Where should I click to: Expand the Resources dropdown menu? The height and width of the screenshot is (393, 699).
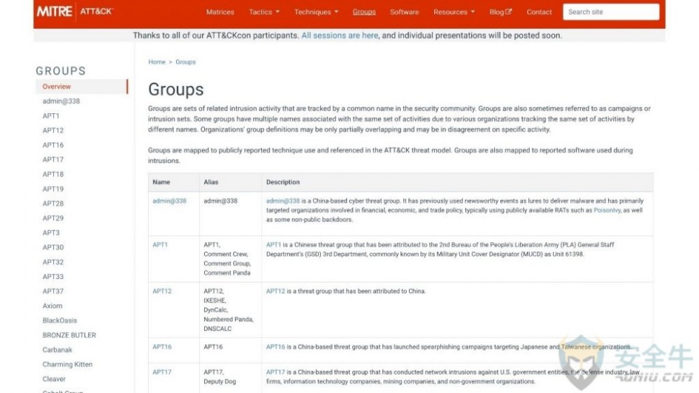pyautogui.click(x=454, y=12)
